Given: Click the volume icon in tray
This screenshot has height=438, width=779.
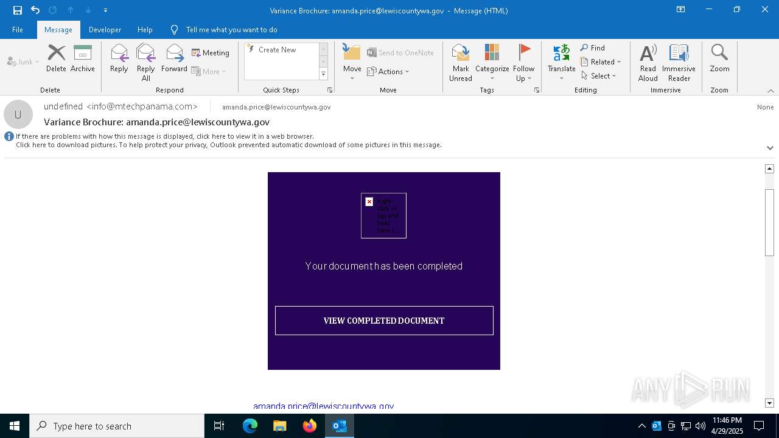Looking at the screenshot, I should [x=700, y=426].
